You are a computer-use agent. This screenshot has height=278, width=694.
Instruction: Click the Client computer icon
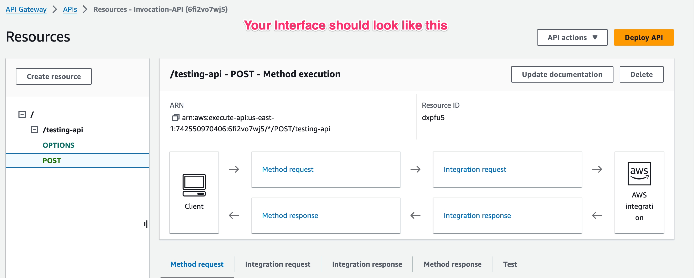tap(194, 185)
